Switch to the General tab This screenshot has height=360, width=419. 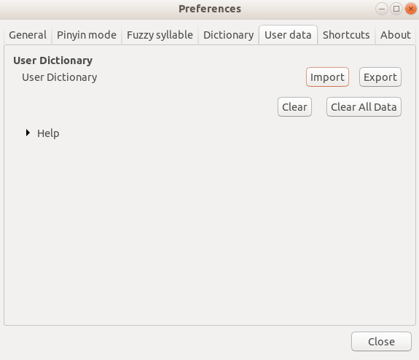tap(28, 35)
